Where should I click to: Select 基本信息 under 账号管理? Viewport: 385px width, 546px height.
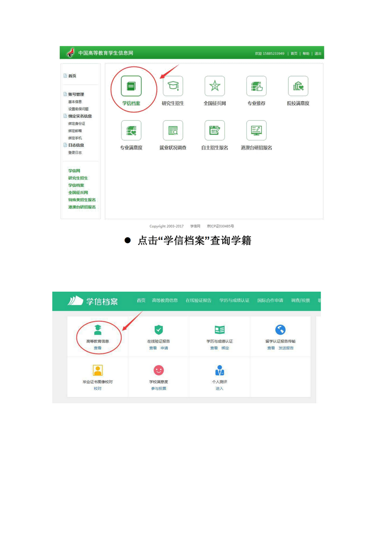tap(75, 102)
